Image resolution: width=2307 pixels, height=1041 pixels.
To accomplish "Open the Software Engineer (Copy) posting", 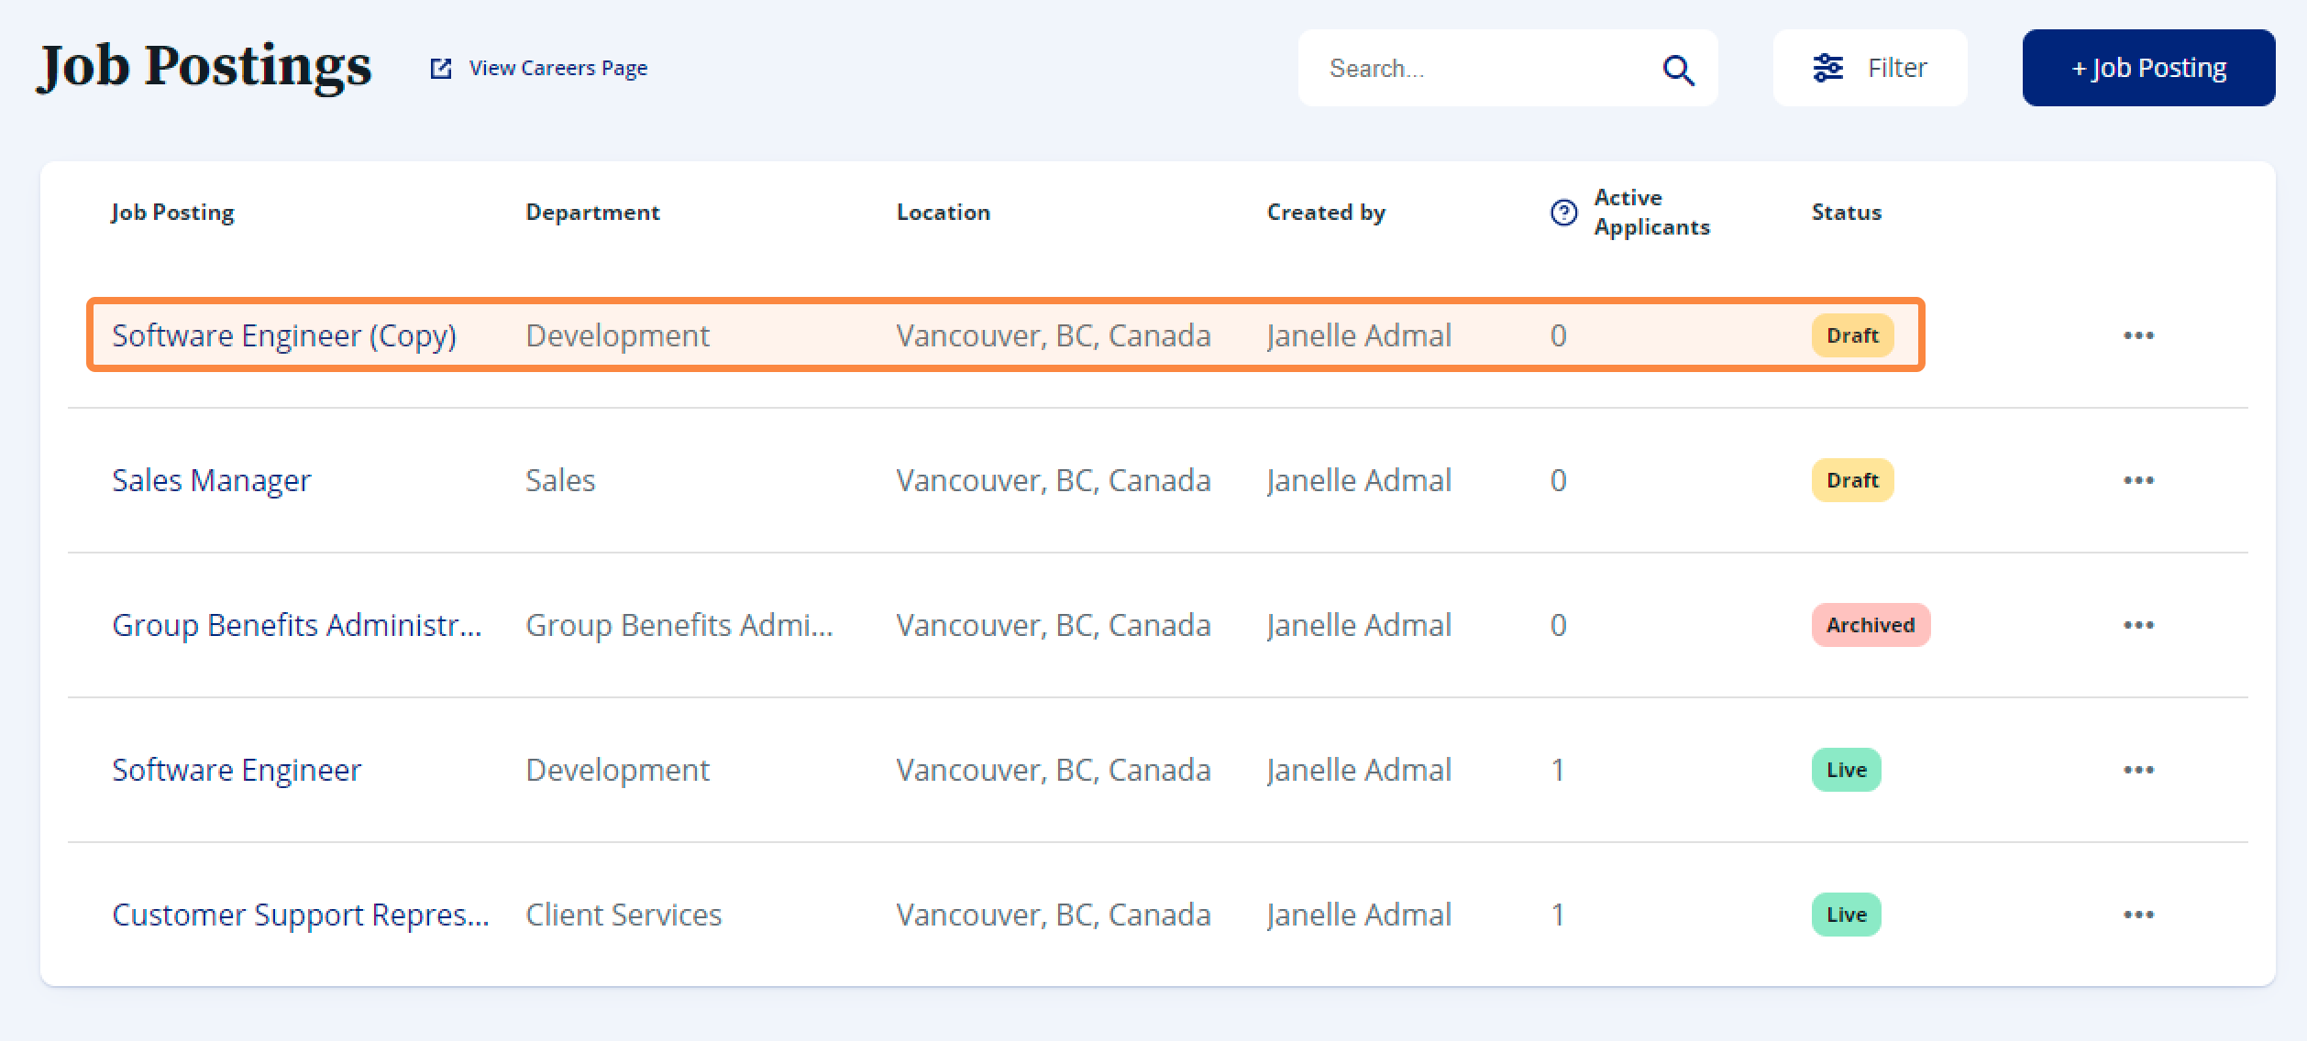I will click(x=284, y=335).
